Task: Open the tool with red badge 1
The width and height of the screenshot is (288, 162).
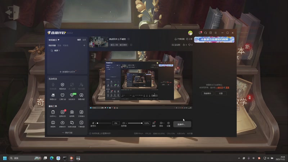Action: pos(62,113)
